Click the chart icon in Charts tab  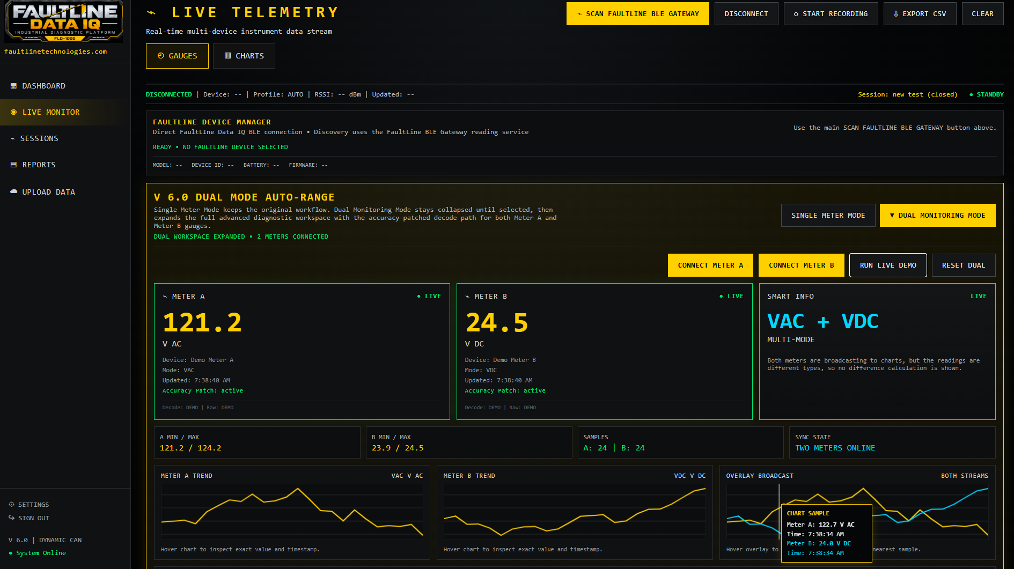228,56
